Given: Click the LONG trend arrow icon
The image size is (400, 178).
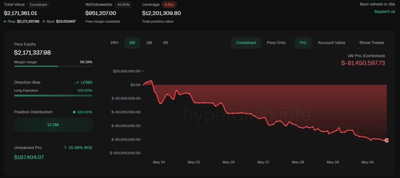Looking at the screenshot, I should (77, 83).
